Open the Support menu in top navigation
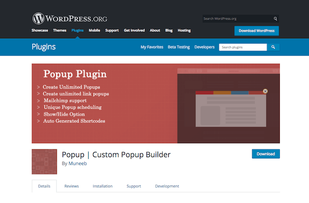Viewport: 309px width, 203px height. click(112, 30)
